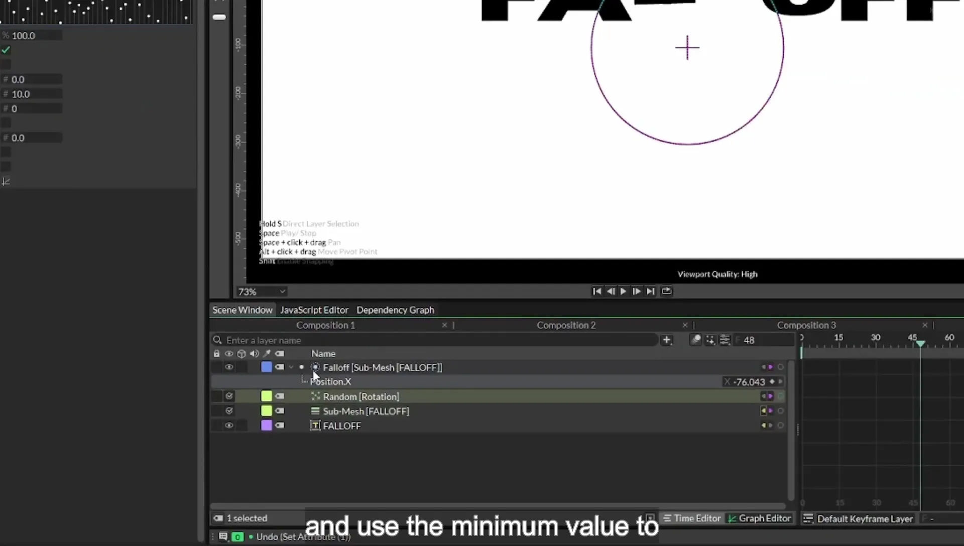964x546 pixels.
Task: Click the select-filter icon in scene toolbar
Action: tap(710, 340)
